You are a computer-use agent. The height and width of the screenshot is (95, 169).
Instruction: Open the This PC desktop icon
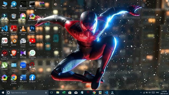(x=4, y=5)
